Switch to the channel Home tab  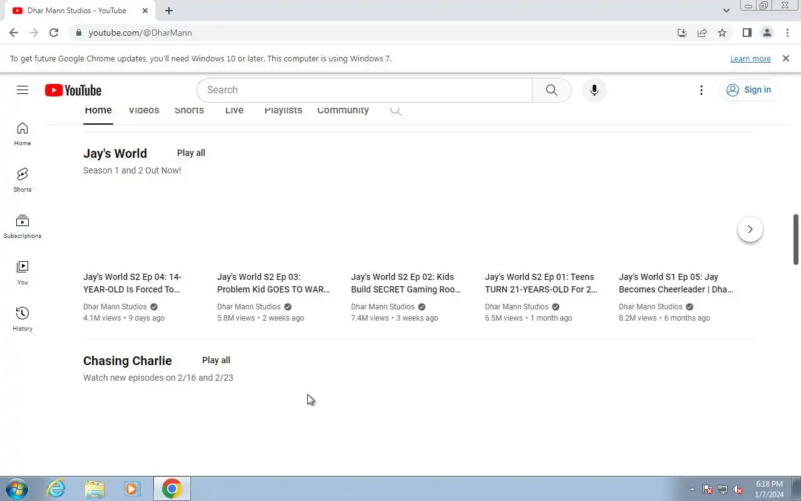[x=98, y=110]
